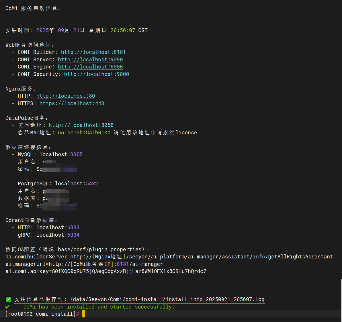The width and height of the screenshot is (342, 322).
Task: Click the install timestamp 20:56:07
Action: pos(123,30)
